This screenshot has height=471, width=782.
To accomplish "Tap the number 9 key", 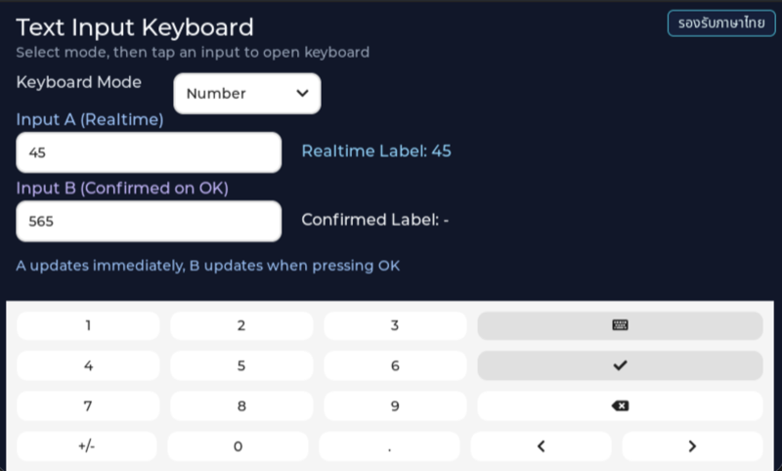I will [x=395, y=406].
